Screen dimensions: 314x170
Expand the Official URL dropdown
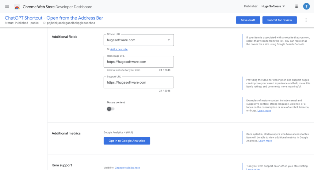139,40
